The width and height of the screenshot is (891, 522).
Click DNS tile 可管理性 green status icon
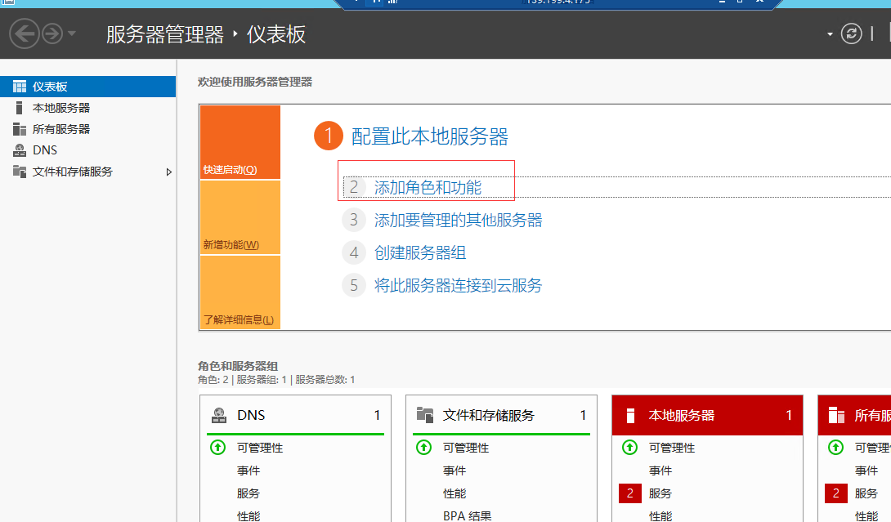(218, 448)
